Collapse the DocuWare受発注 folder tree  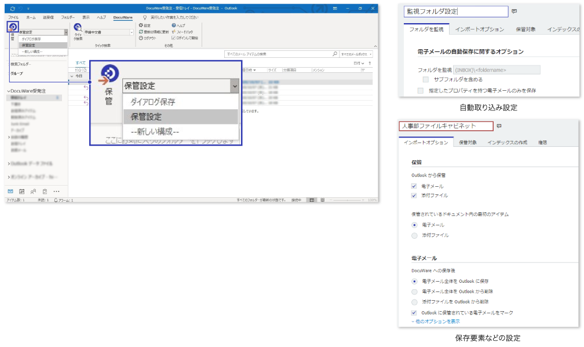[x=8, y=91]
